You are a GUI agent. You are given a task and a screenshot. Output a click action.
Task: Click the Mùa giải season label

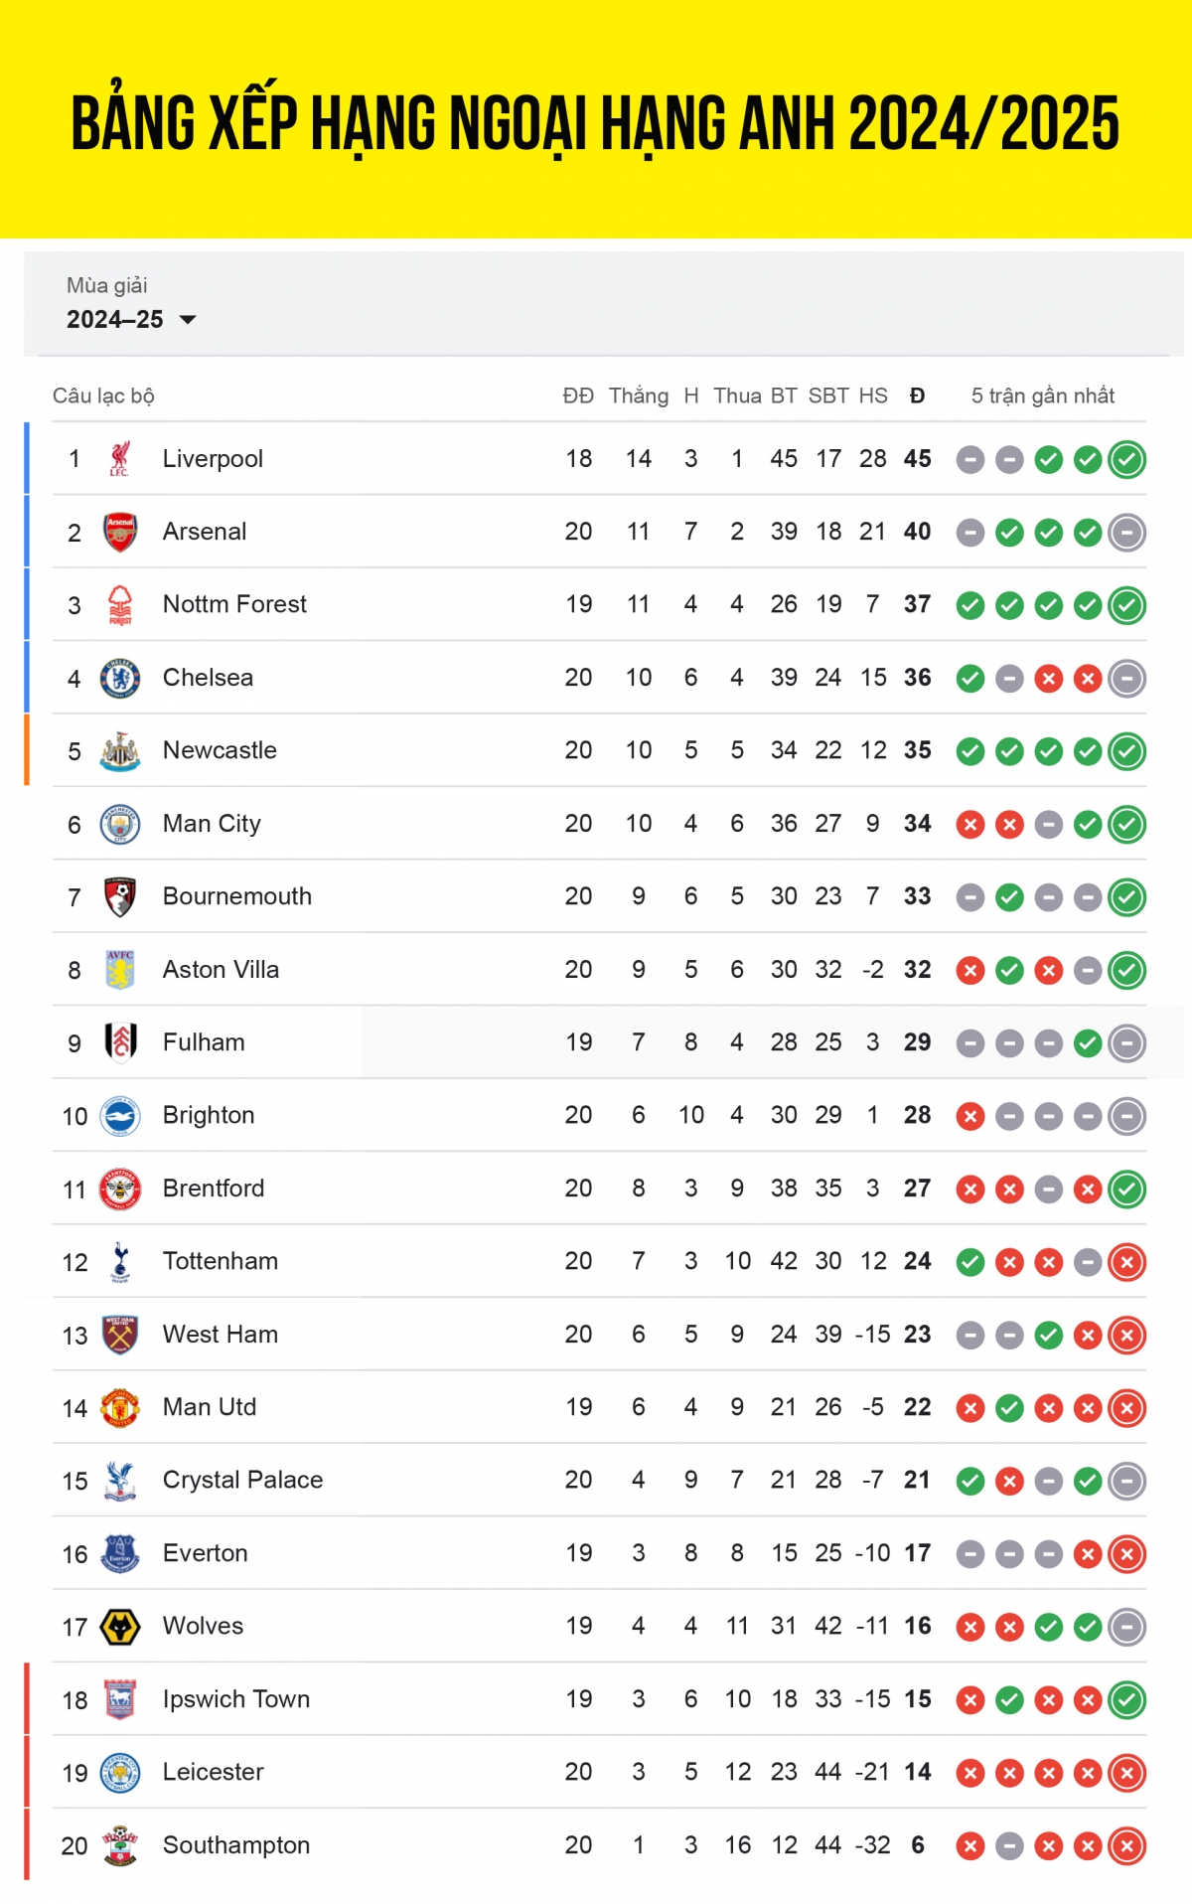pos(106,285)
